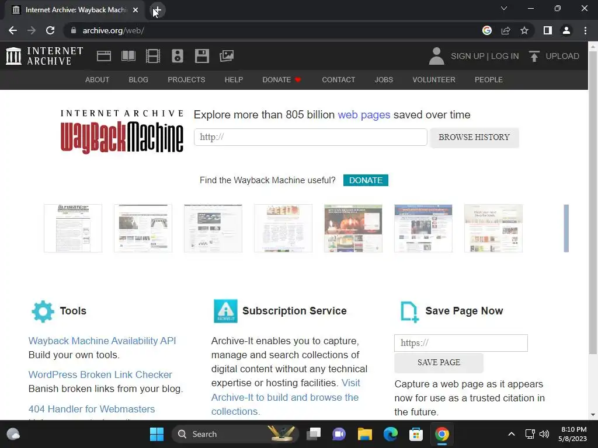The width and height of the screenshot is (598, 448).
Task: Open 404 Handler for Webmasters link
Action: (92, 409)
